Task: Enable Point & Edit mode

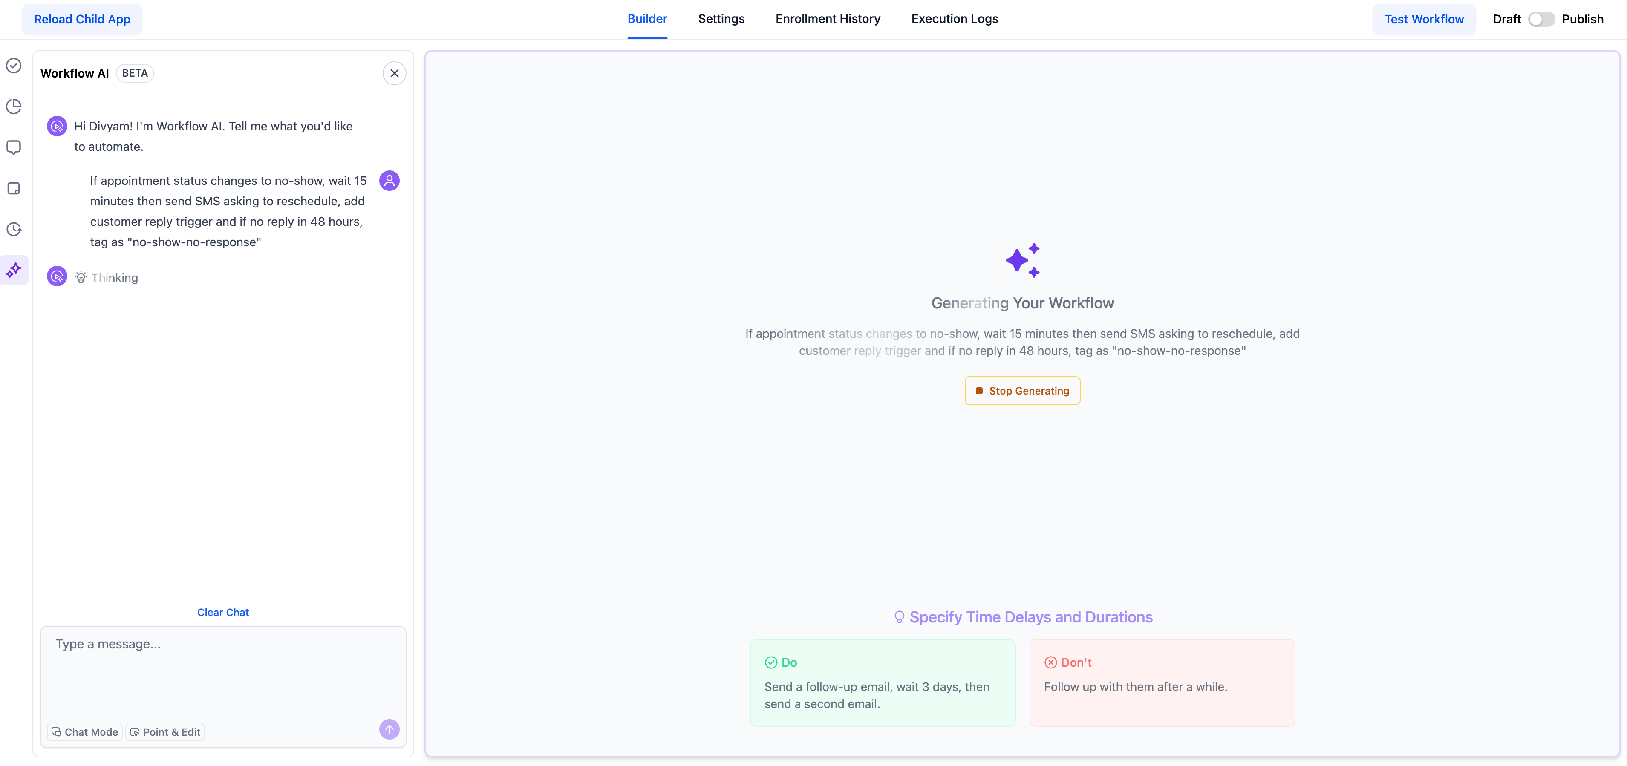Action: click(165, 732)
